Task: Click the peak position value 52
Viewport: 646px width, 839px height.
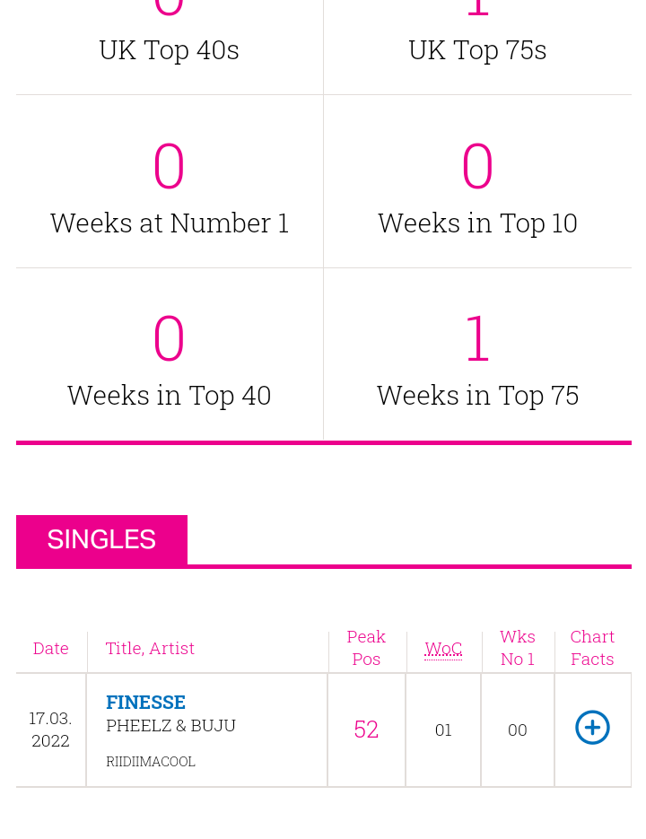Action: (366, 730)
